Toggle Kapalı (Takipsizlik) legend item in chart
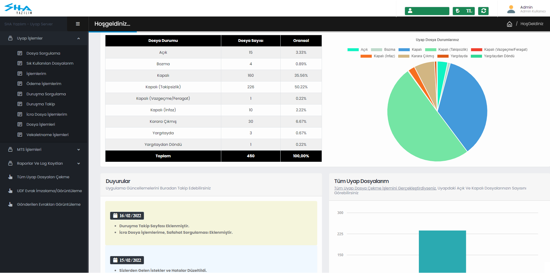This screenshot has height=273, width=550. 446,50
